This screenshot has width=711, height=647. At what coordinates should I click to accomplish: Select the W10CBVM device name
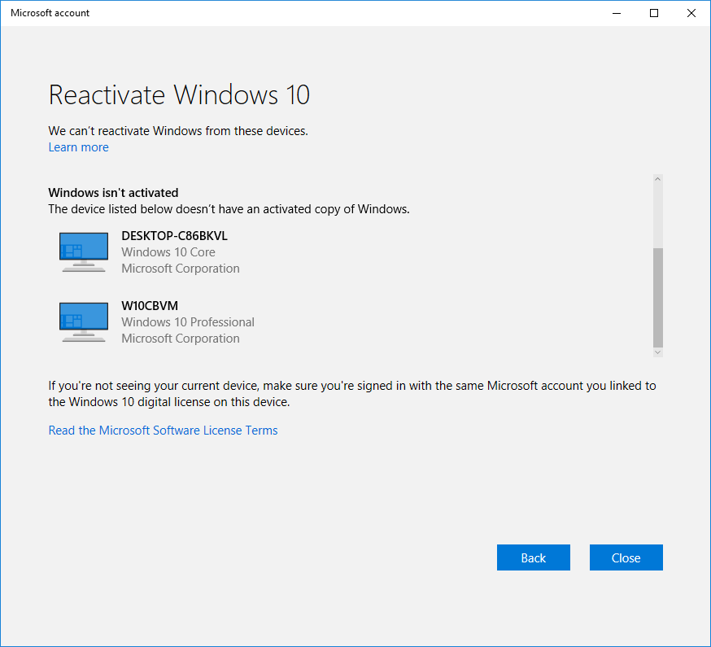[x=150, y=306]
